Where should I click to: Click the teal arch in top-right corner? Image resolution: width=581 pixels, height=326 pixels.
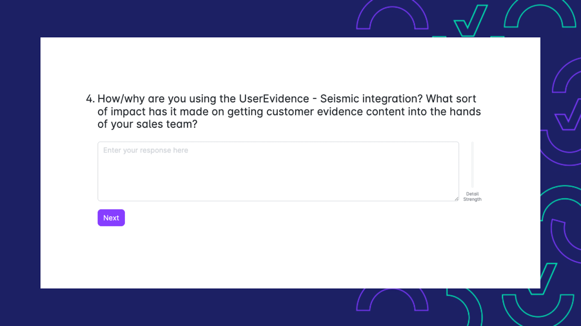pos(540,14)
